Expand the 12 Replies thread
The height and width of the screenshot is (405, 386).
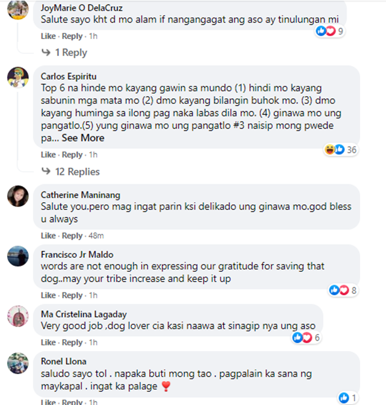(77, 172)
